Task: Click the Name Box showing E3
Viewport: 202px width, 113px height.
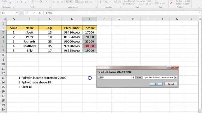Action: click(x=9, y=13)
